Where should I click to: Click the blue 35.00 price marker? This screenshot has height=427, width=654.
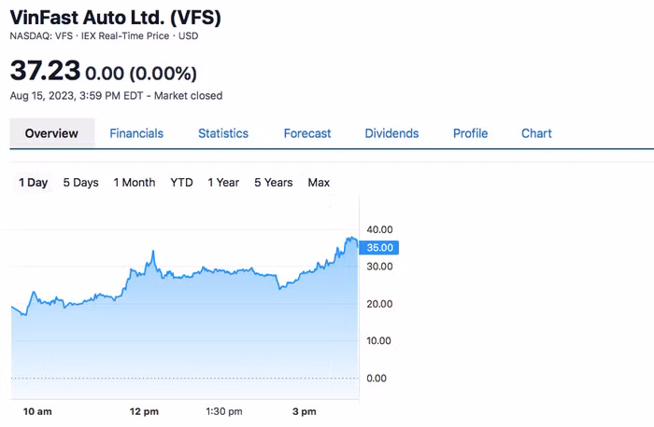[382, 248]
